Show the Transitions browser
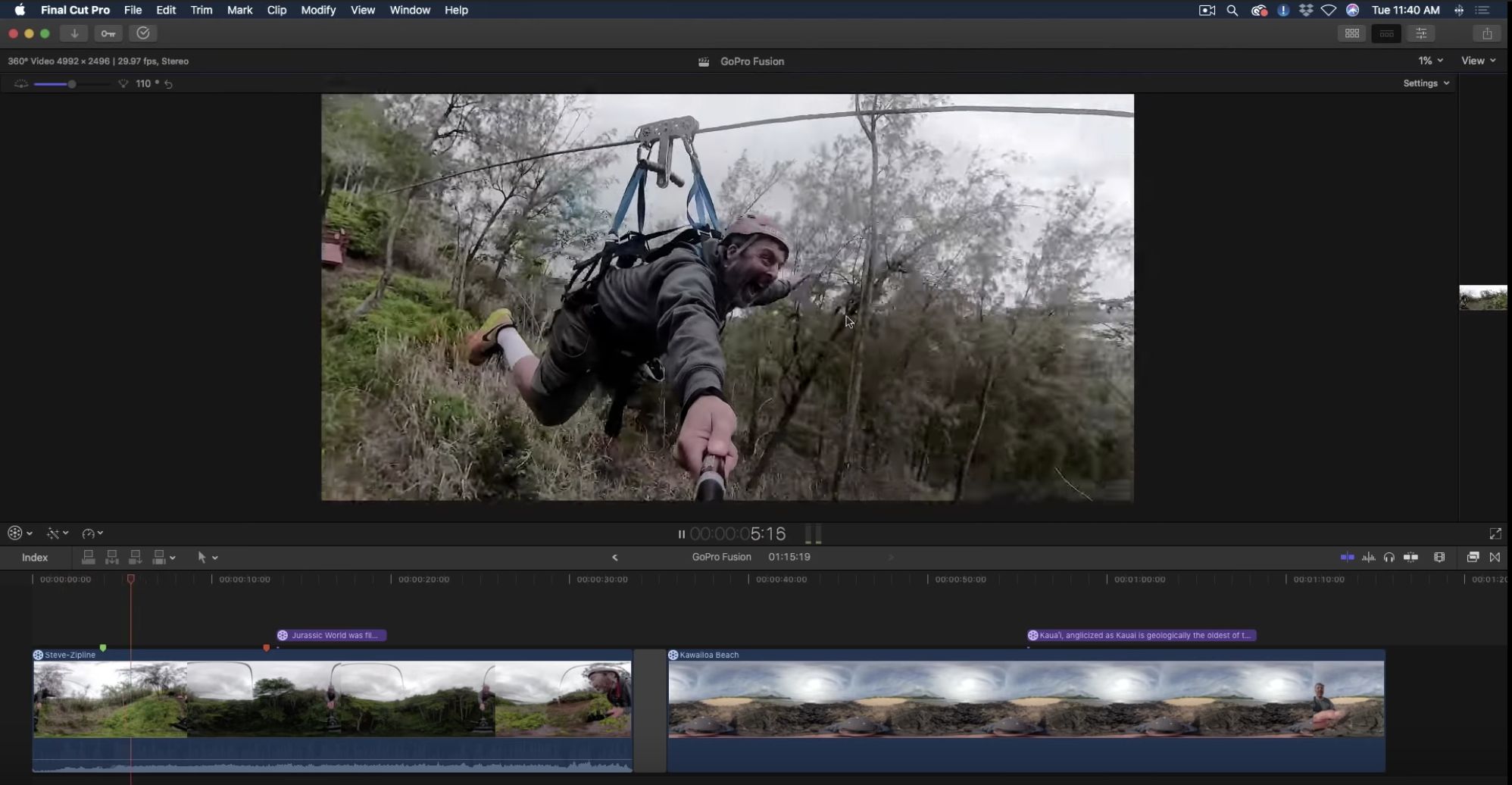Image resolution: width=1512 pixels, height=785 pixels. pos(1495,558)
